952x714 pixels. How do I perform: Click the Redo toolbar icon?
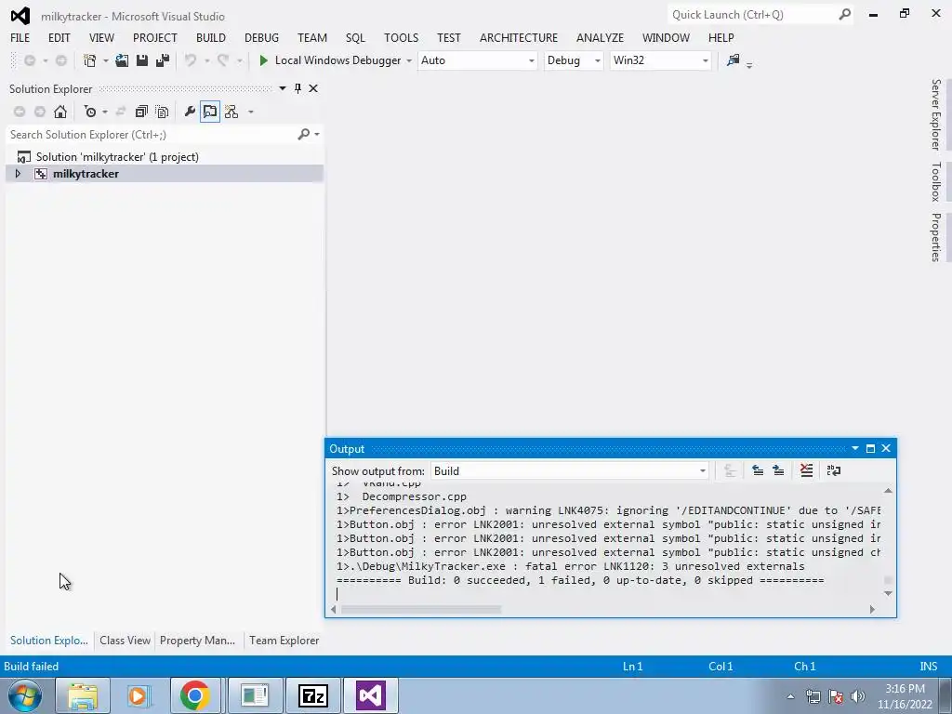(x=223, y=60)
